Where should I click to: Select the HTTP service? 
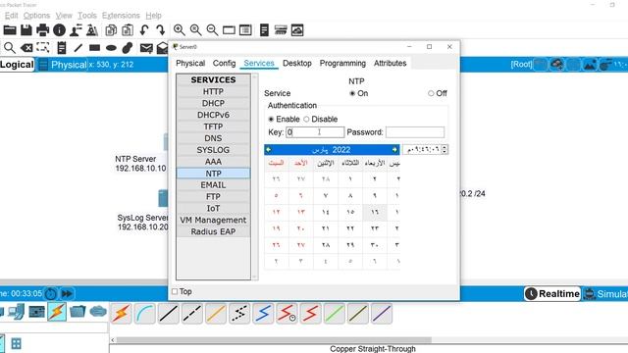point(213,91)
